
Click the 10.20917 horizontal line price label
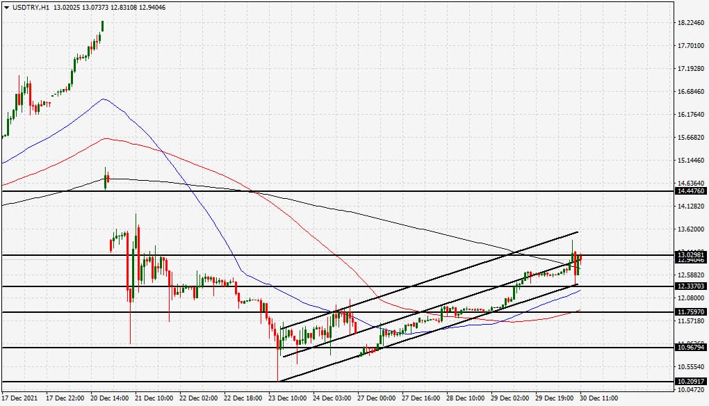pos(691,382)
